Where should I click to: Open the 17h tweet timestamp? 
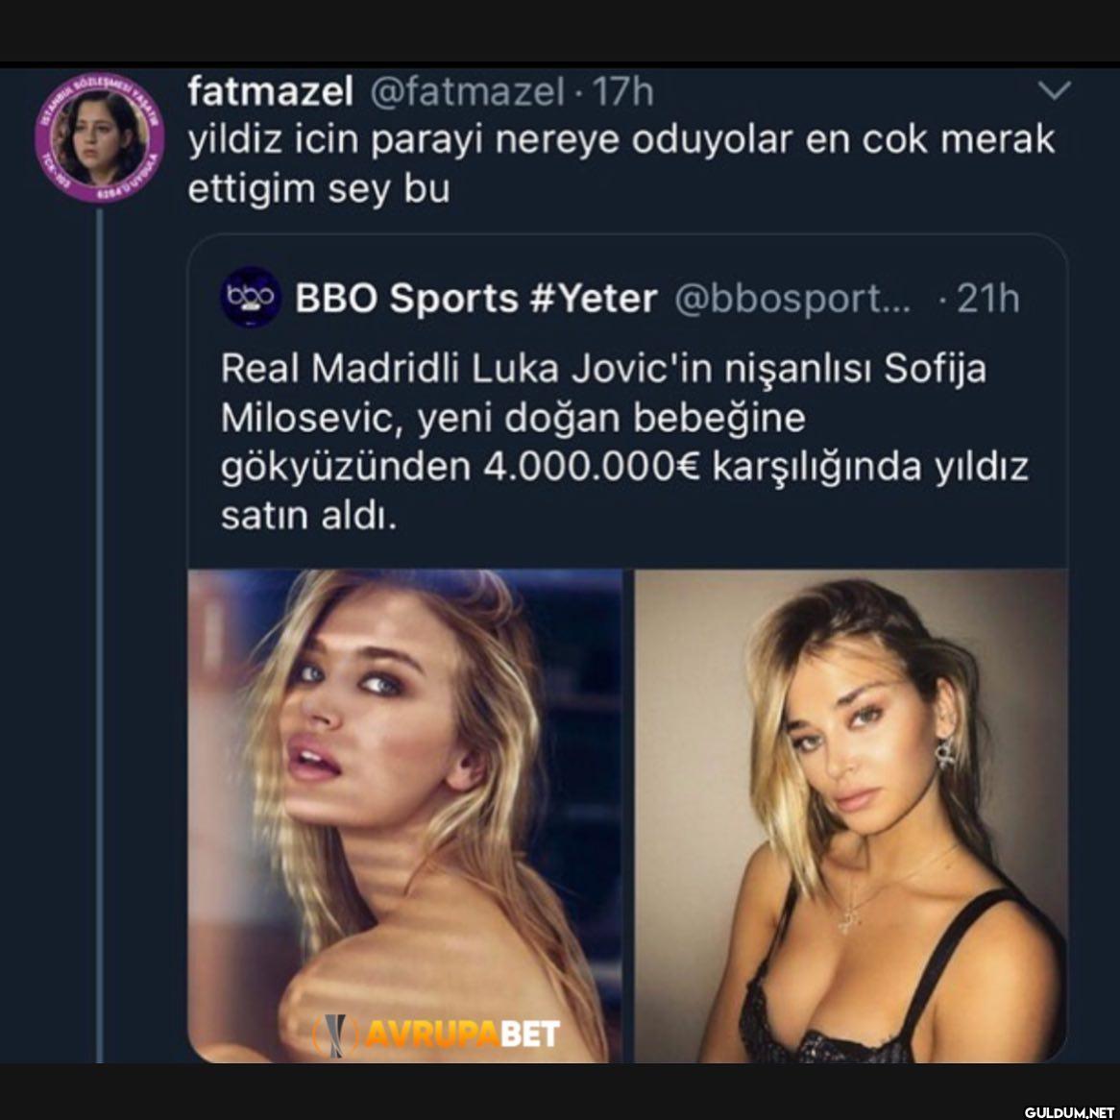pyautogui.click(x=622, y=91)
